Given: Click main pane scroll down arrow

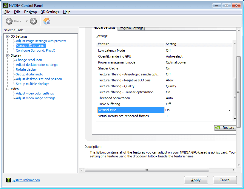Looking at the screenshot, I should click(239, 165).
